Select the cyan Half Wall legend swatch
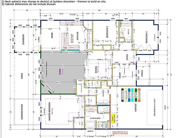The width and height of the screenshot is (184, 138). click(x=133, y=95)
